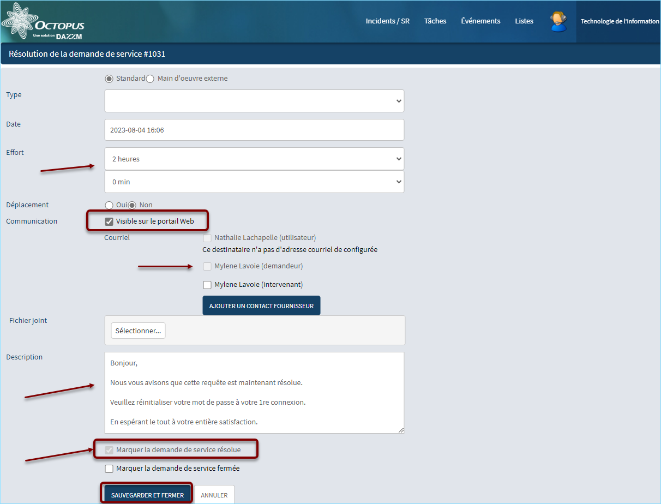Open the 'Incidents / SR' menu
Image resolution: width=661 pixels, height=504 pixels.
(388, 21)
